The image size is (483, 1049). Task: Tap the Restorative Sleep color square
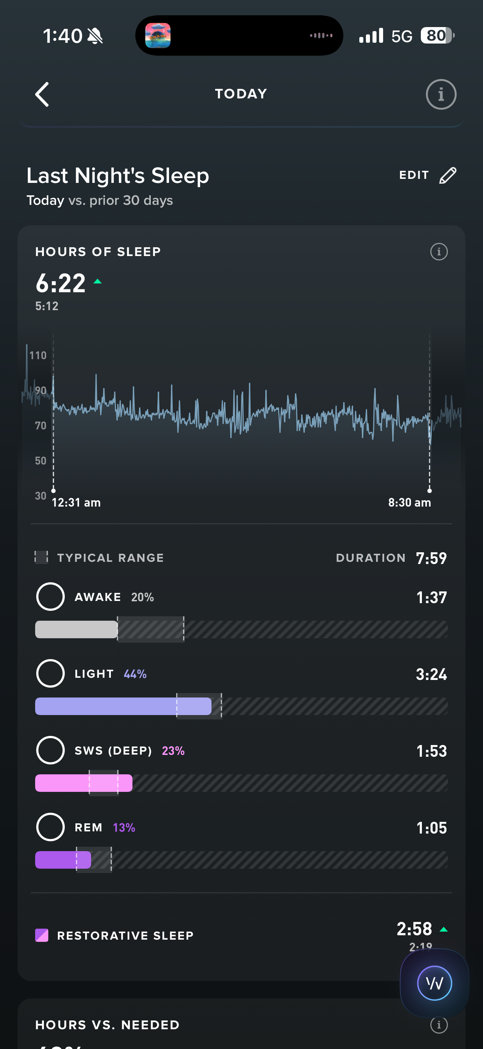(42, 935)
